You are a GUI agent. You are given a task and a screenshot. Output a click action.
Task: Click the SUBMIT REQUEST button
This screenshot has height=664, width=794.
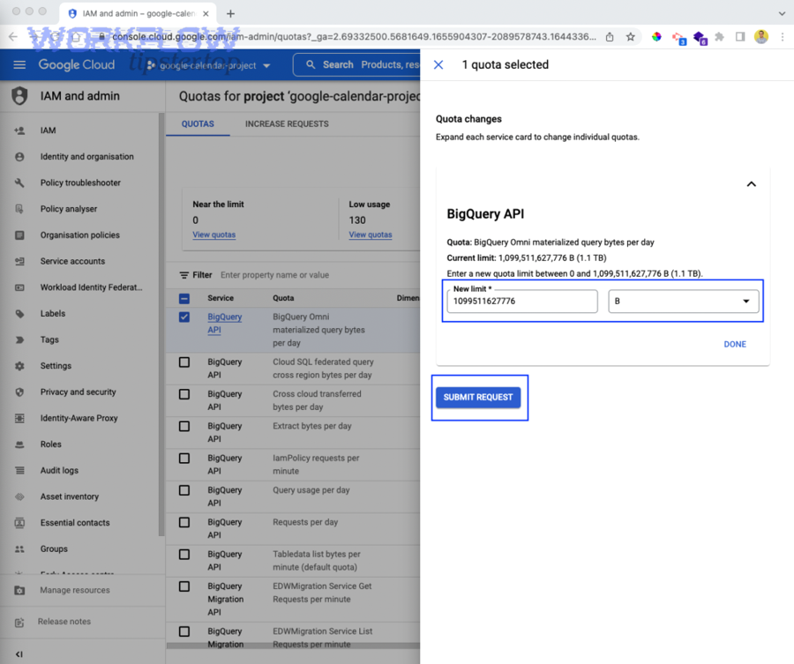478,398
